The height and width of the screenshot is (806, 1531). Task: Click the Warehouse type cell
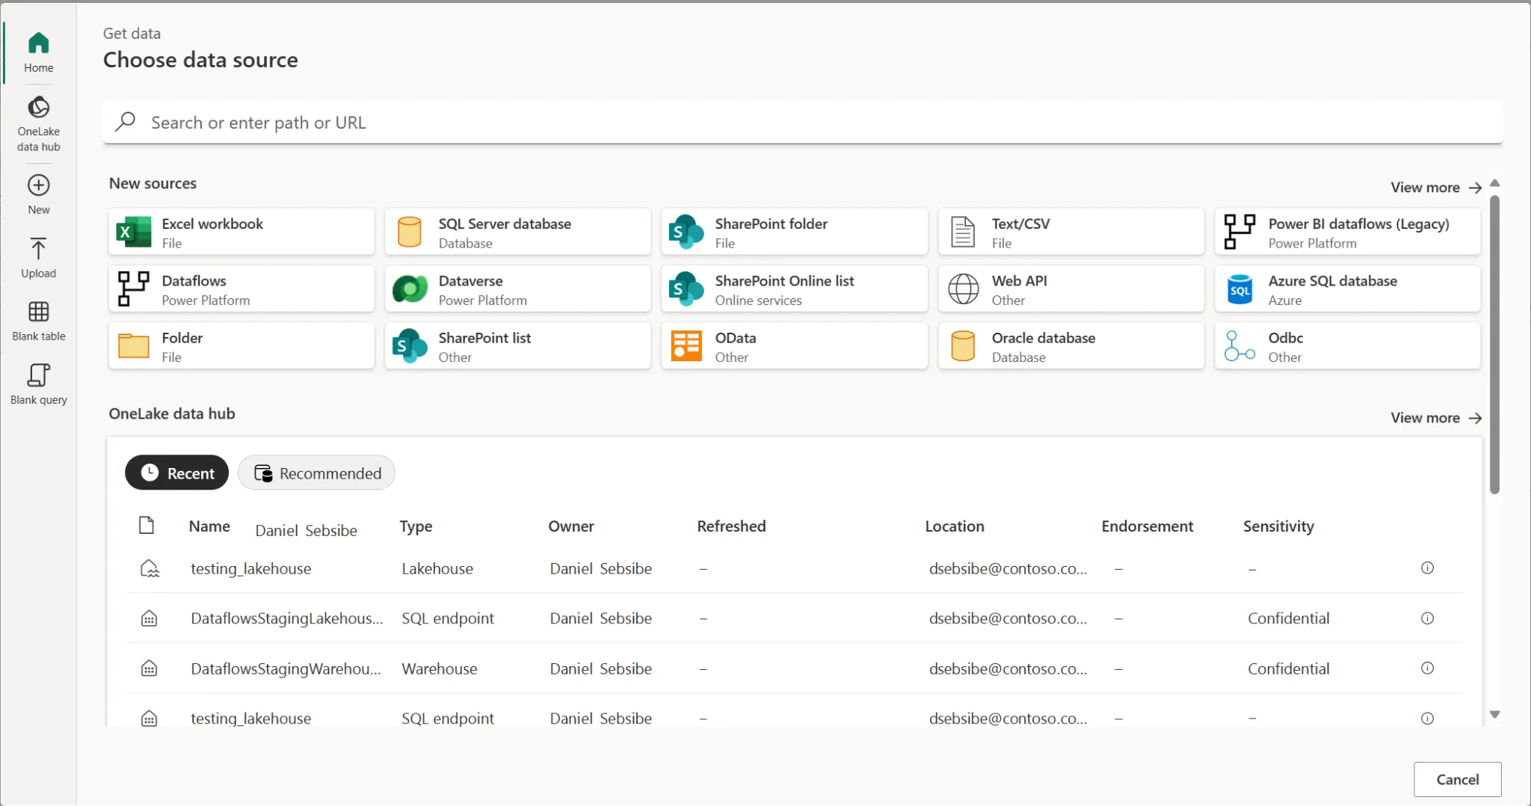point(439,668)
